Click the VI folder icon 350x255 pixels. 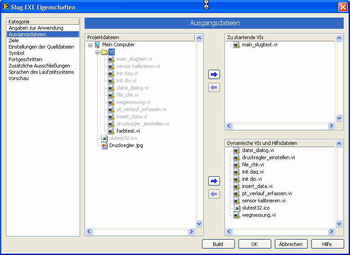pyautogui.click(x=104, y=52)
